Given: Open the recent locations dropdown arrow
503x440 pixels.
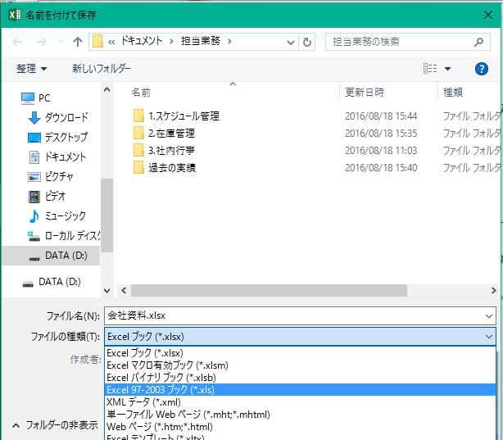Looking at the screenshot, I should (61, 42).
